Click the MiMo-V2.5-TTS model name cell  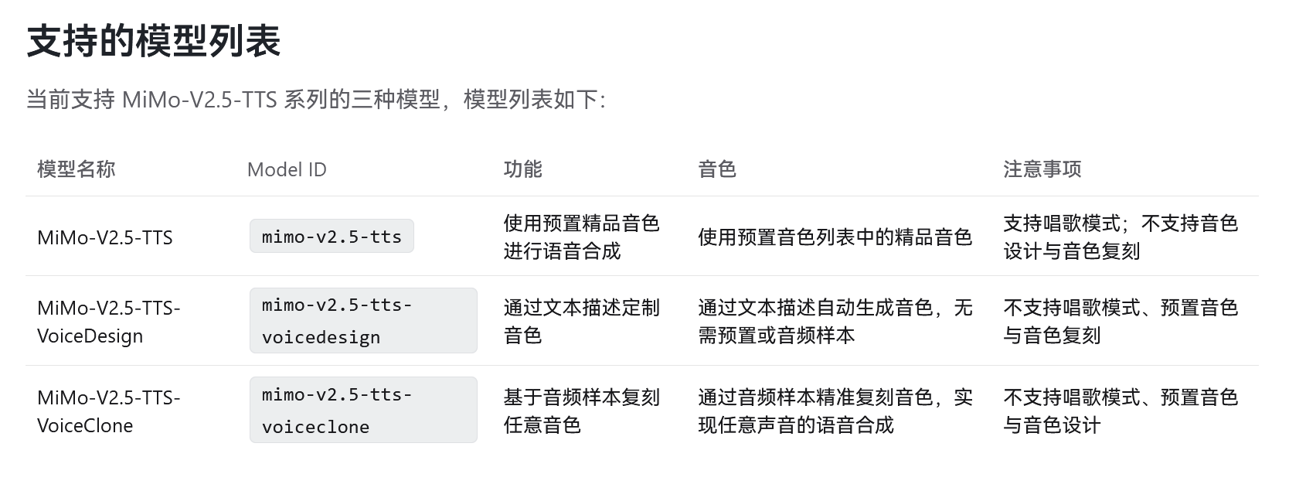click(x=105, y=237)
